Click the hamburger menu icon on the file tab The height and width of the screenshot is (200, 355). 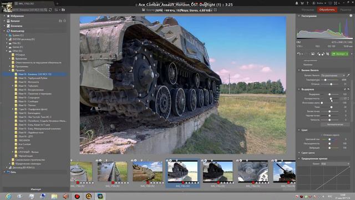(x=16, y=4)
